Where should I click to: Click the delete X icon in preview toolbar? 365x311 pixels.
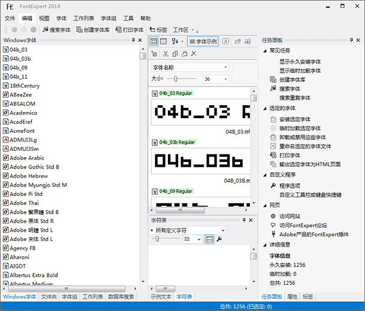[x=193, y=54]
